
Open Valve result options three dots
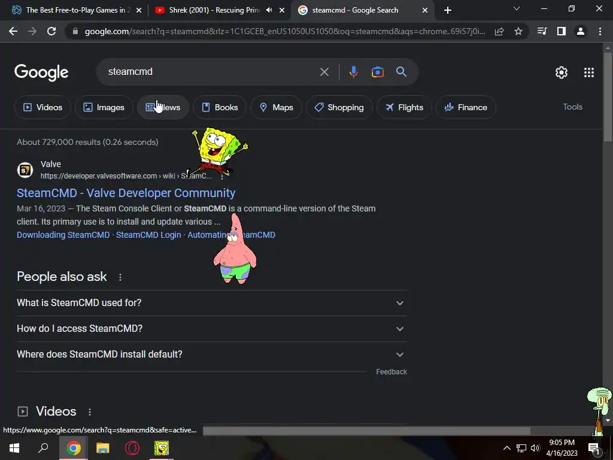(x=221, y=177)
